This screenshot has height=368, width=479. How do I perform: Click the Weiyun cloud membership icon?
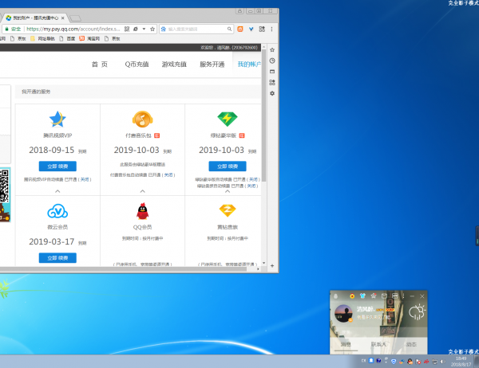[x=57, y=211]
